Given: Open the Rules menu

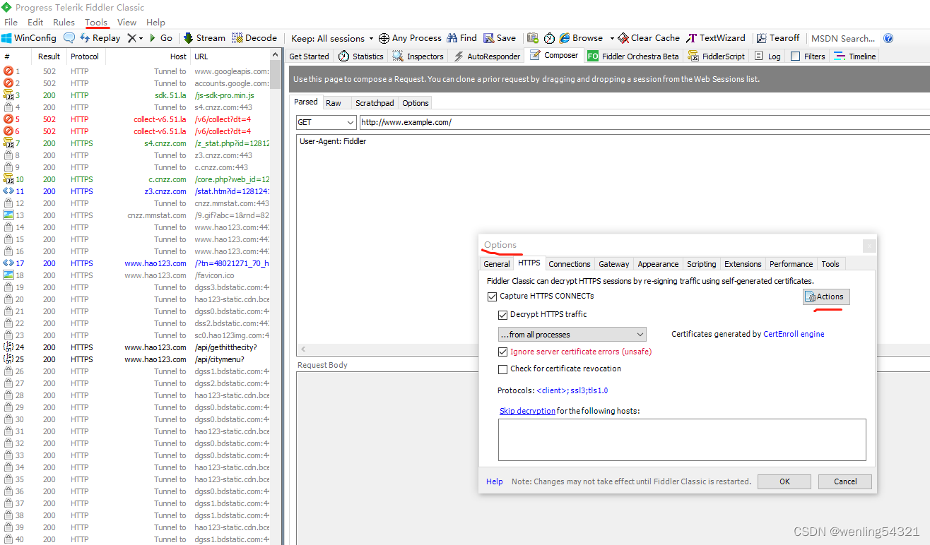Looking at the screenshot, I should tap(64, 22).
